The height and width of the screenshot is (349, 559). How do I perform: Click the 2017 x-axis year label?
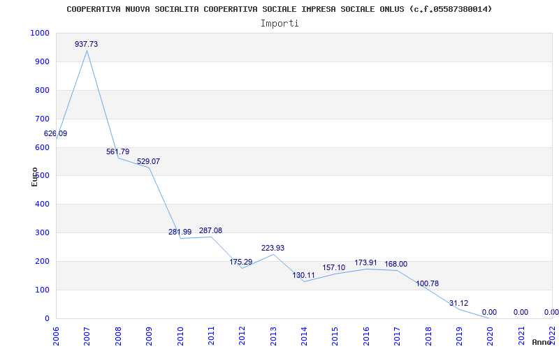tap(397, 336)
